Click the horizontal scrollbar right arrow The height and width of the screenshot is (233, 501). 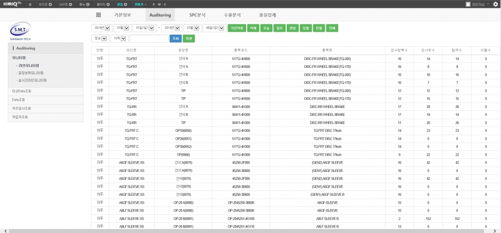[x=495, y=231]
